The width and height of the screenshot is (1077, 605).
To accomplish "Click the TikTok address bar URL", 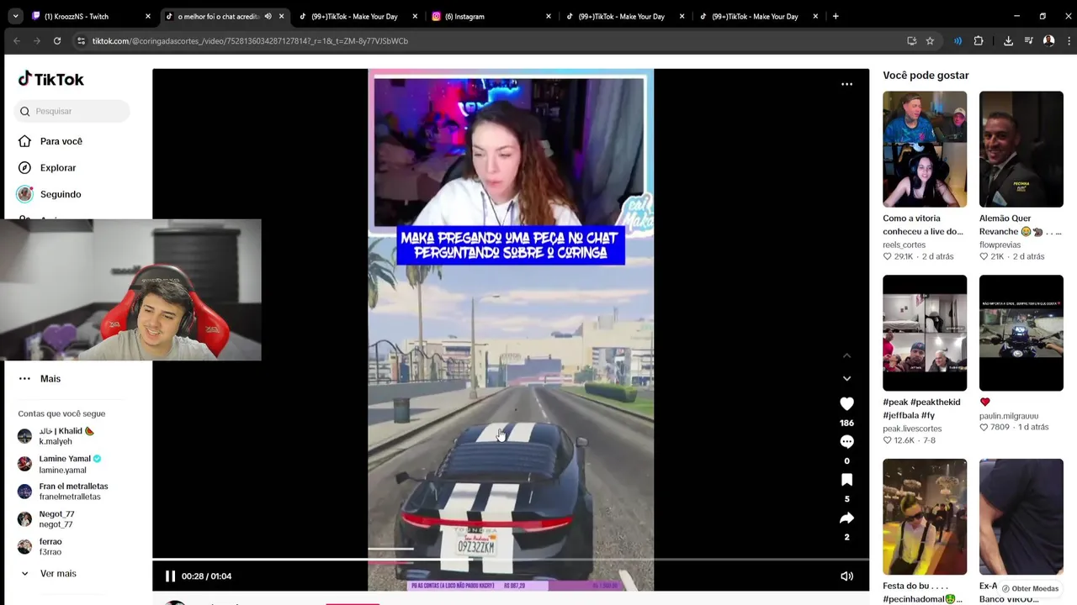I will [250, 40].
